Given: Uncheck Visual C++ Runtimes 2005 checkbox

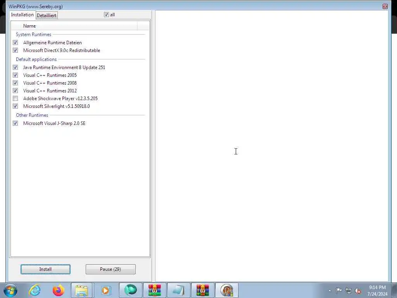Looking at the screenshot, I should tap(16, 75).
